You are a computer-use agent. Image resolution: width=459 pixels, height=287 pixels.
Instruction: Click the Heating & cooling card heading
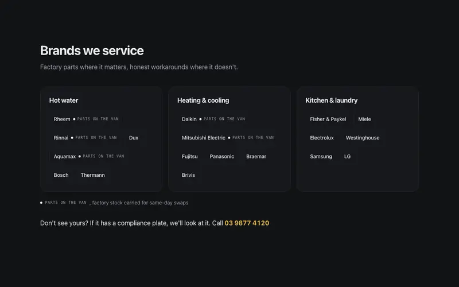[x=203, y=100]
